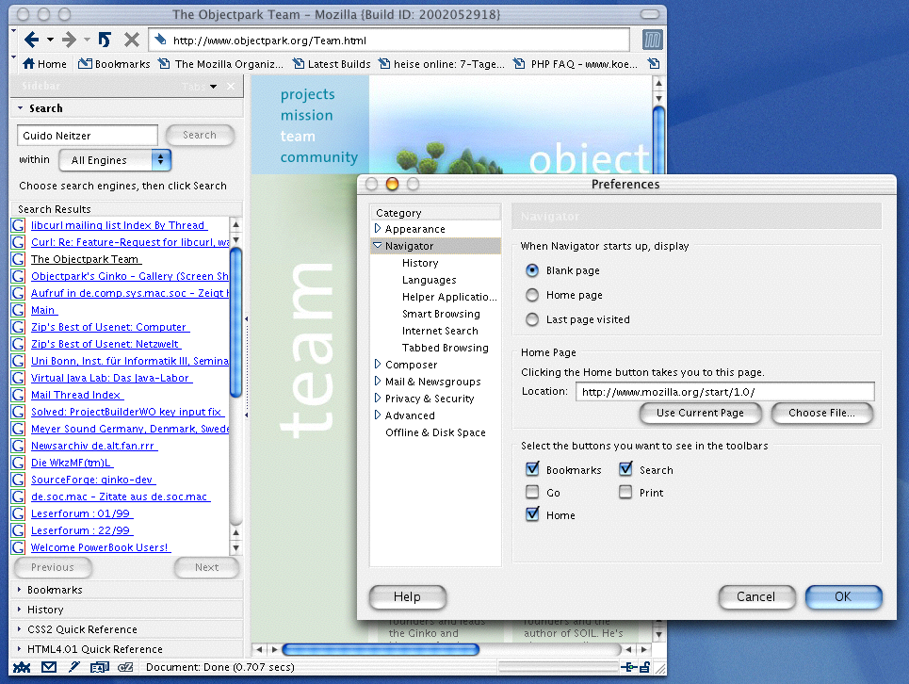Image resolution: width=909 pixels, height=684 pixels.
Task: Click the security padlock icon
Action: click(644, 667)
